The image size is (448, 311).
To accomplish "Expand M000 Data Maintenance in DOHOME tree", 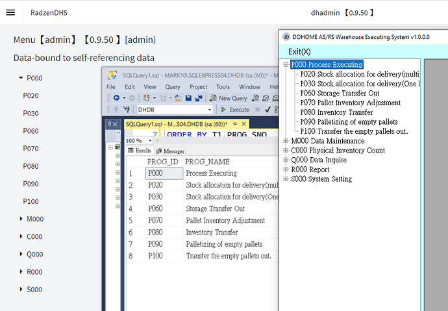I will (x=286, y=141).
